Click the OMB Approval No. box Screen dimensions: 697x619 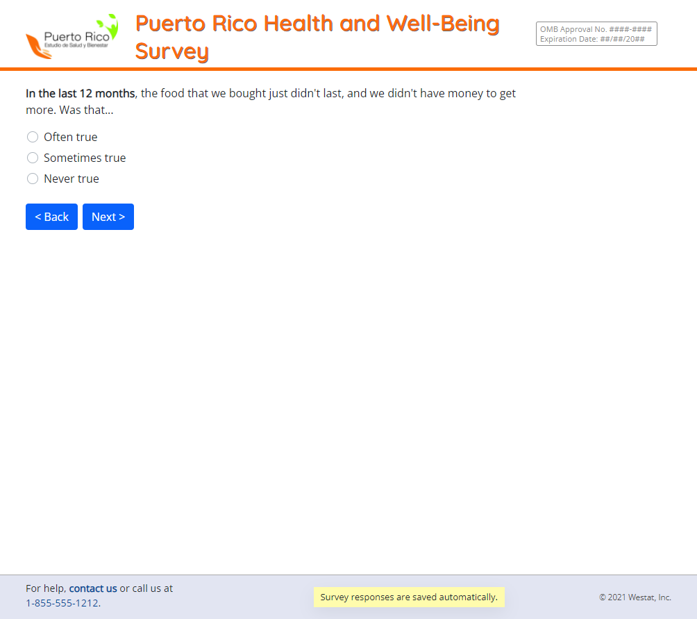point(596,34)
